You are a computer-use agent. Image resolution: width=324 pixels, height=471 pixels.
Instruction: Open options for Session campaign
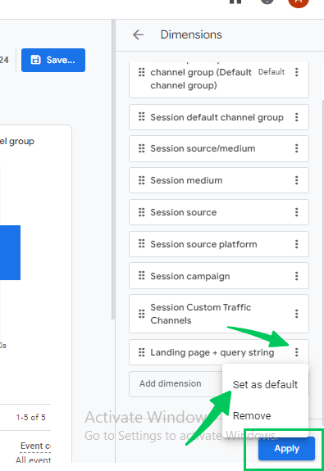tap(297, 276)
